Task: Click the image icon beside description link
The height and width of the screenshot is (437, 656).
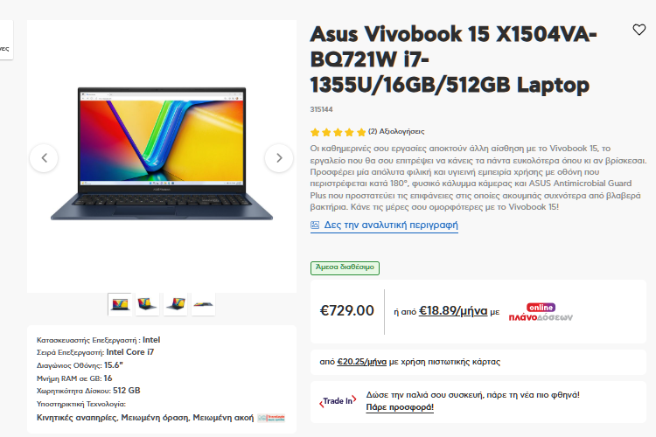Action: pos(315,225)
